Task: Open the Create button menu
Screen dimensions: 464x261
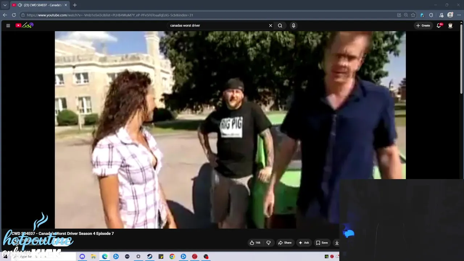Action: [x=423, y=25]
